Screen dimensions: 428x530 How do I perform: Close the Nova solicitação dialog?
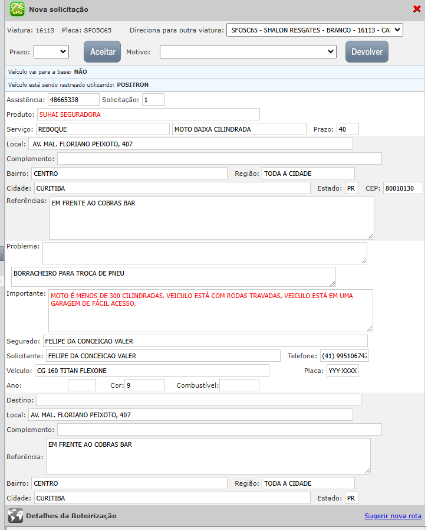point(417,9)
